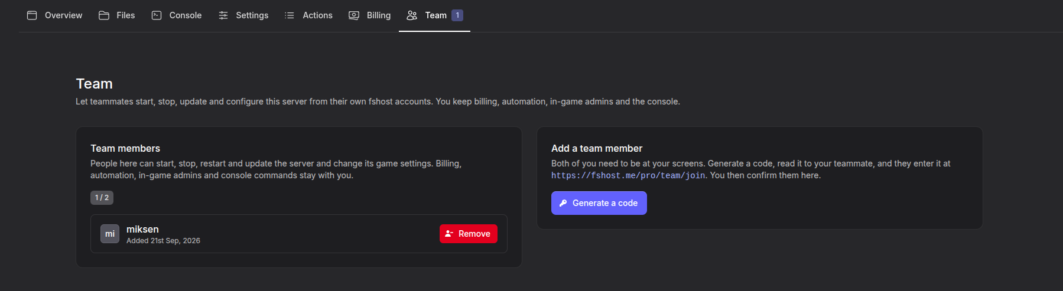
Task: Click the Files folder icon
Action: (104, 15)
